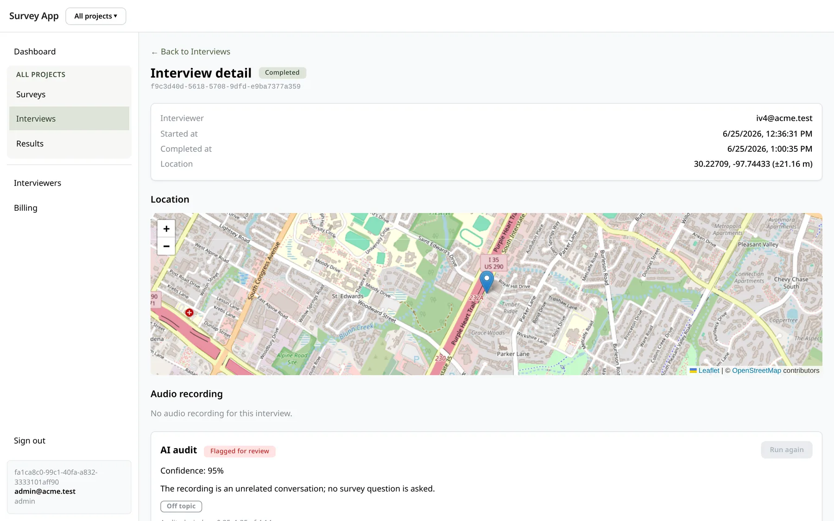Click the audit summary sentence
The height and width of the screenshot is (521, 834).
coord(297,489)
